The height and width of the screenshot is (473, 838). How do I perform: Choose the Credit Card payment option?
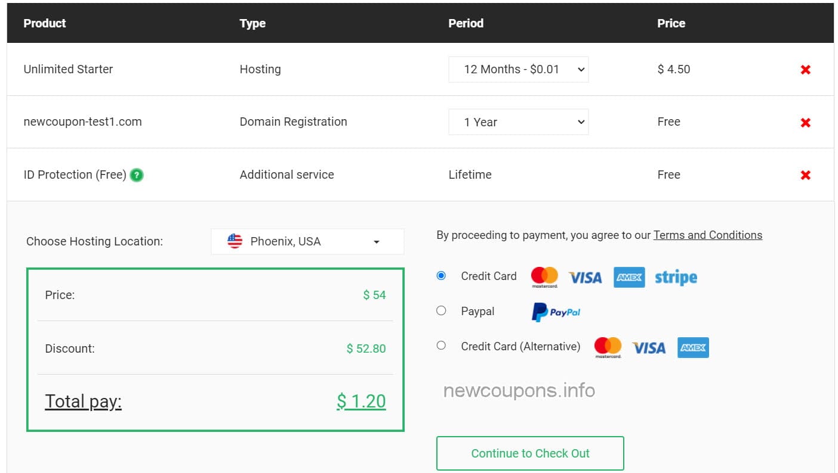[441, 275]
